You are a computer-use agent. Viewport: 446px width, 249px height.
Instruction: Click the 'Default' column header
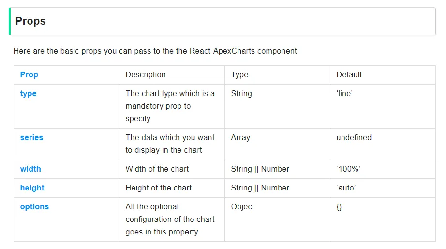click(349, 75)
